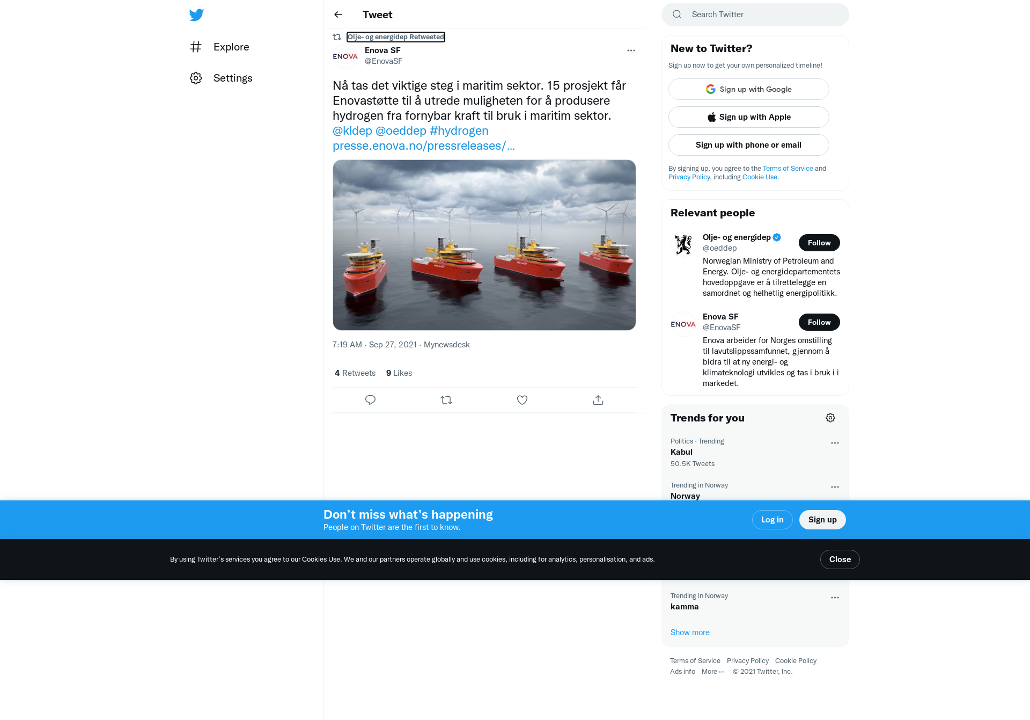Go back using the arrow icon
Viewport: 1030px width, 720px height.
click(338, 14)
